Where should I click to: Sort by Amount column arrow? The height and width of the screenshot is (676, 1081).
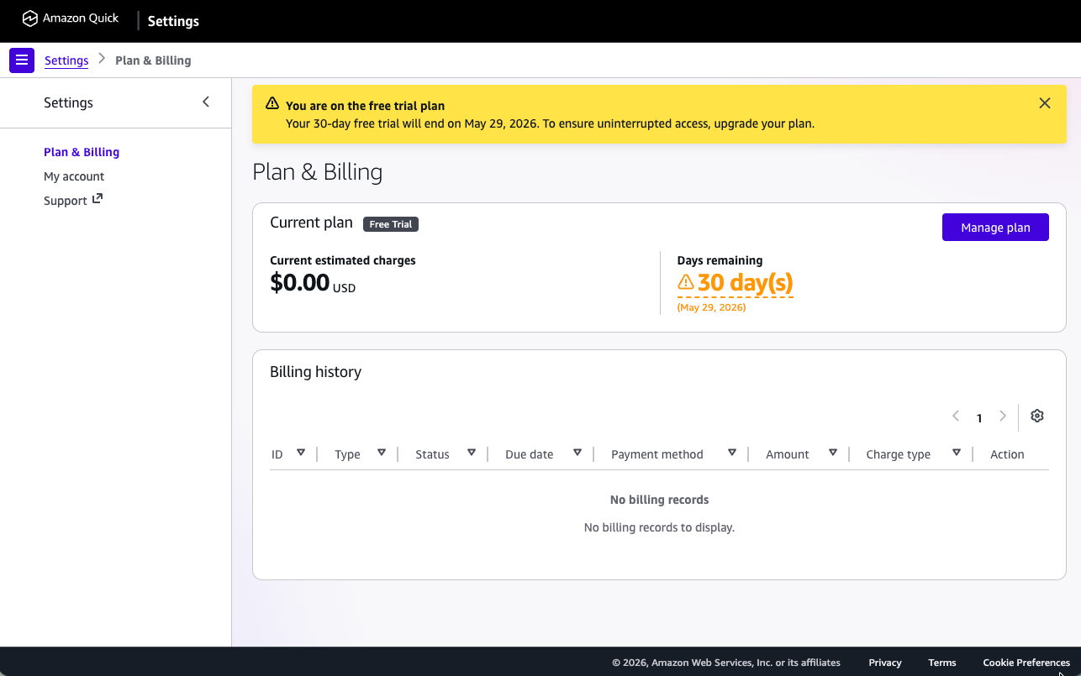pos(833,453)
